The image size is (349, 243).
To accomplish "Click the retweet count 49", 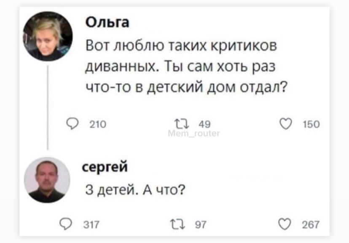I will (204, 124).
